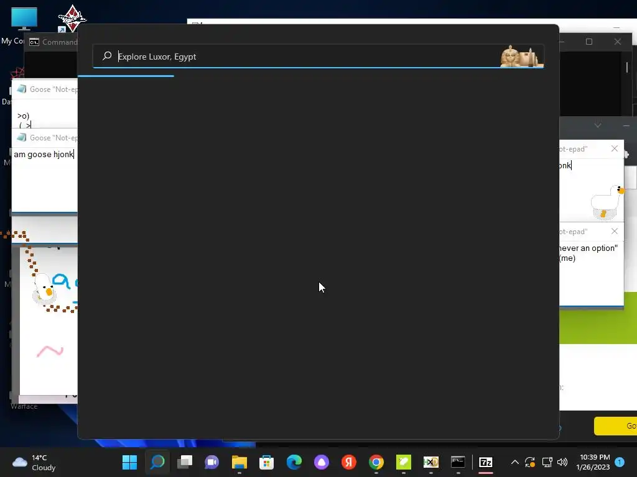Click the goose in right Not-epad window
The image size is (637, 477).
(x=607, y=202)
